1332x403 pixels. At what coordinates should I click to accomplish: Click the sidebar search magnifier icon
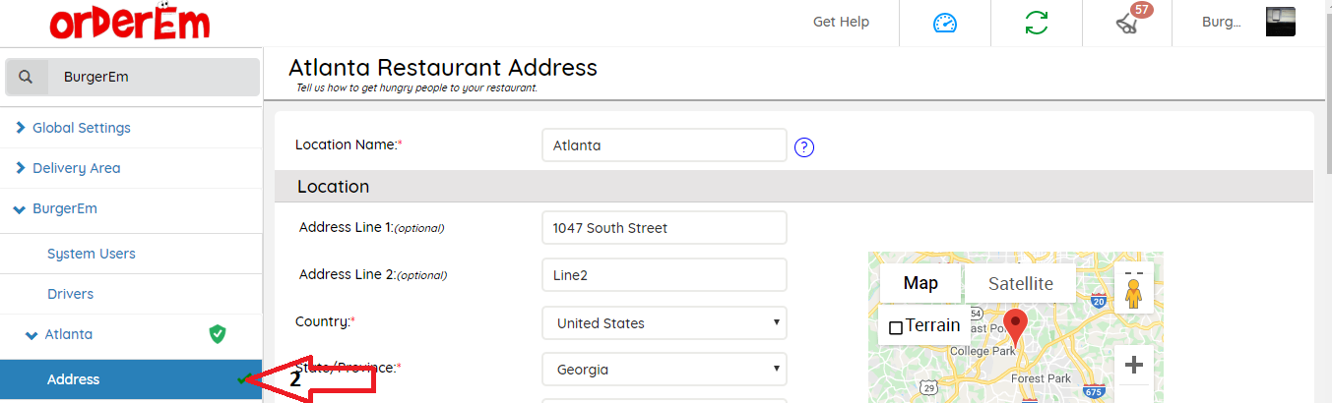[x=28, y=77]
